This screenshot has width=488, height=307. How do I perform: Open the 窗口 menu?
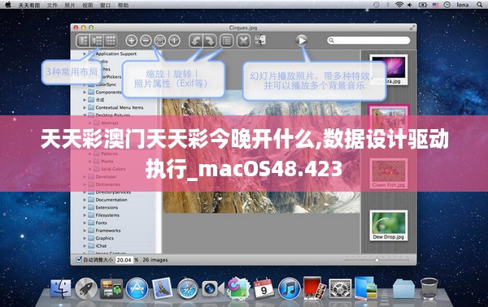point(105,5)
